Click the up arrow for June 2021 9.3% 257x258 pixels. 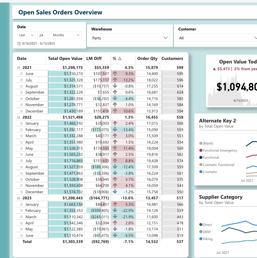pyautogui.click(x=115, y=73)
